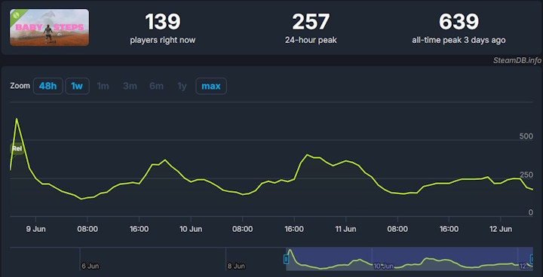This screenshot has height=277, width=543.
Task: Open the Baby Steps game thumbnail
Action: [x=49, y=27]
